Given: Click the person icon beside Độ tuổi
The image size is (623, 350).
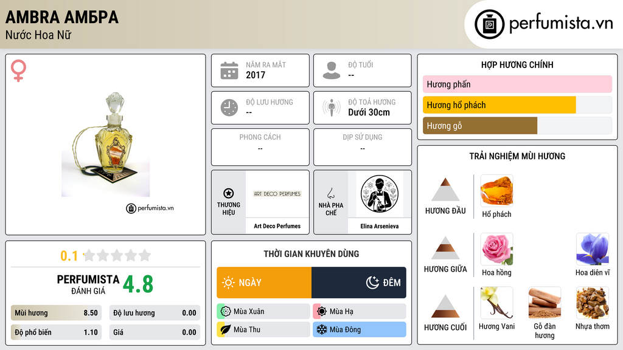Looking at the screenshot, I should coord(332,70).
